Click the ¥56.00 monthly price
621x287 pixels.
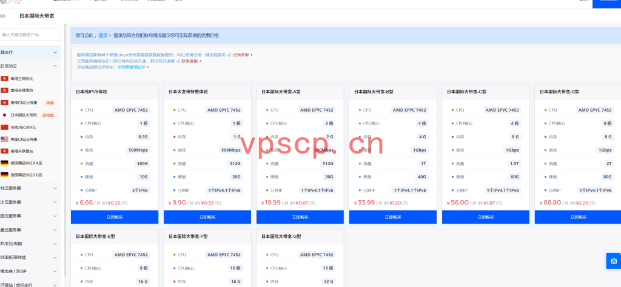(x=457, y=203)
